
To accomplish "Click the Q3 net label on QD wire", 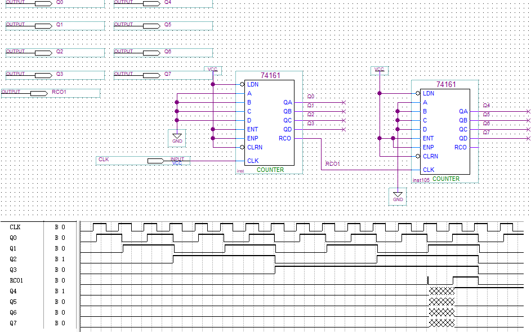I will tap(310, 124).
